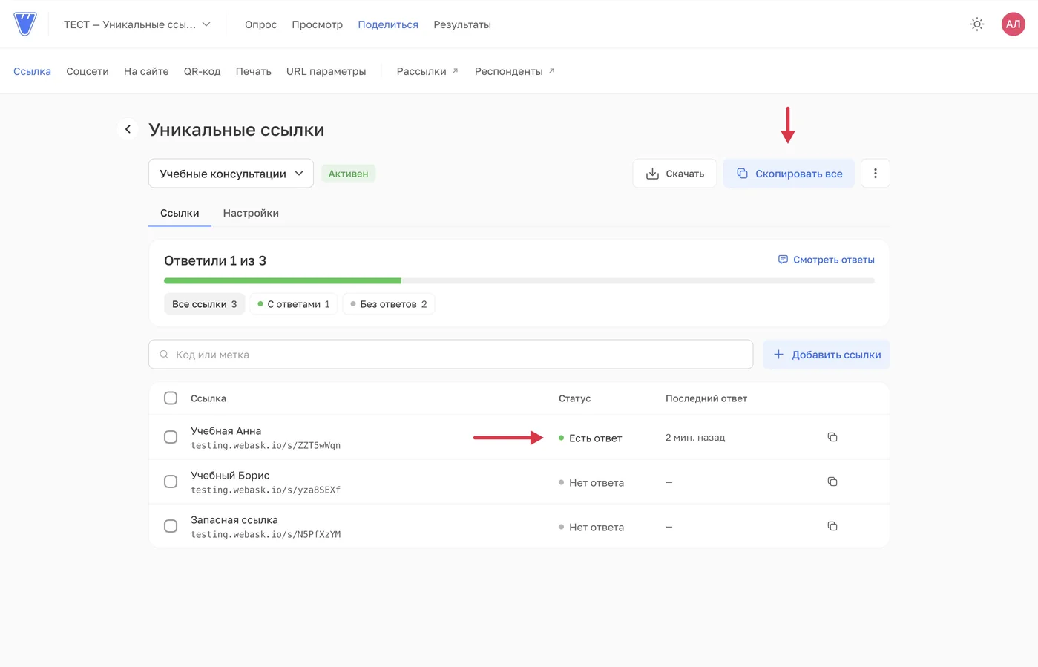
Task: Open the Смотреть ответы link
Action: (x=826, y=260)
